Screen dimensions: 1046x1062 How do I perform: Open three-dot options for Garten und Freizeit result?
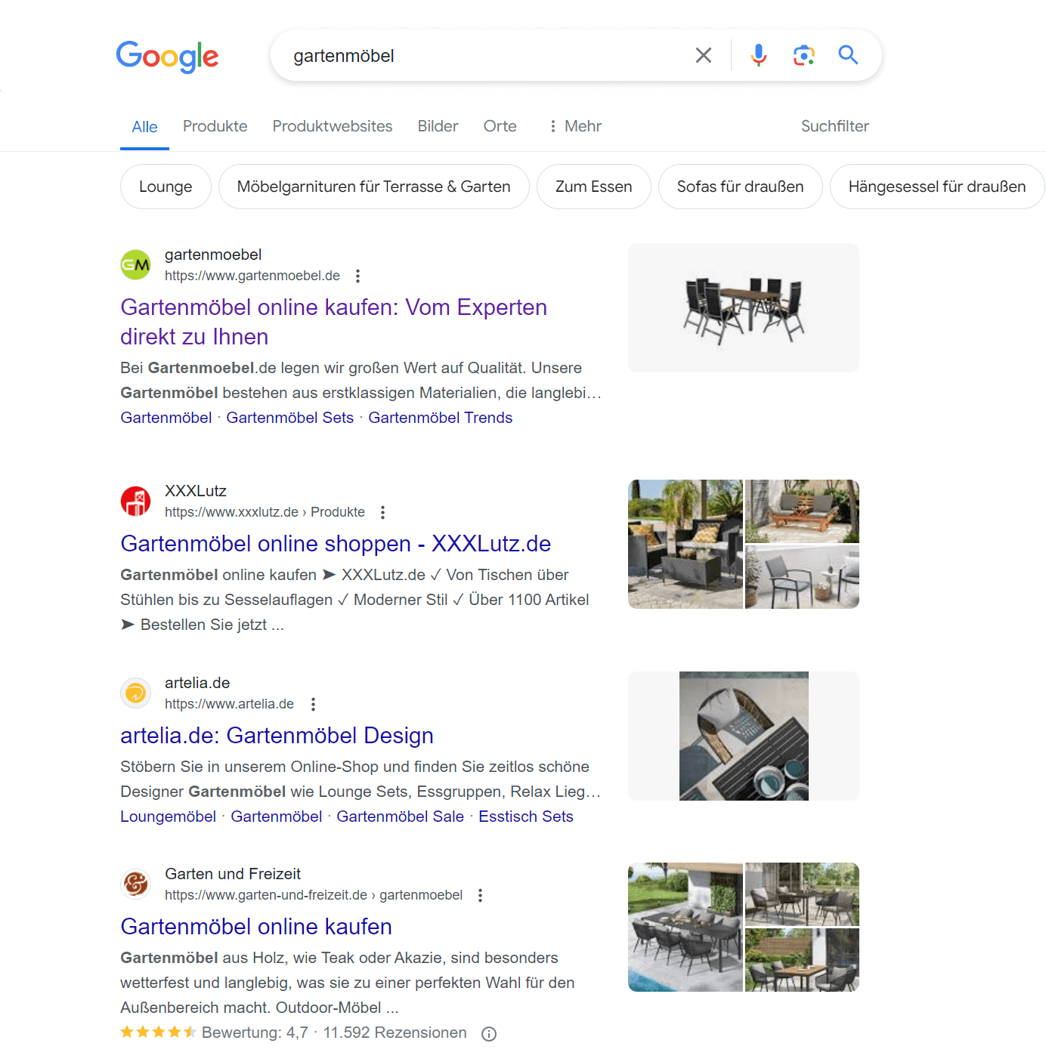click(480, 895)
